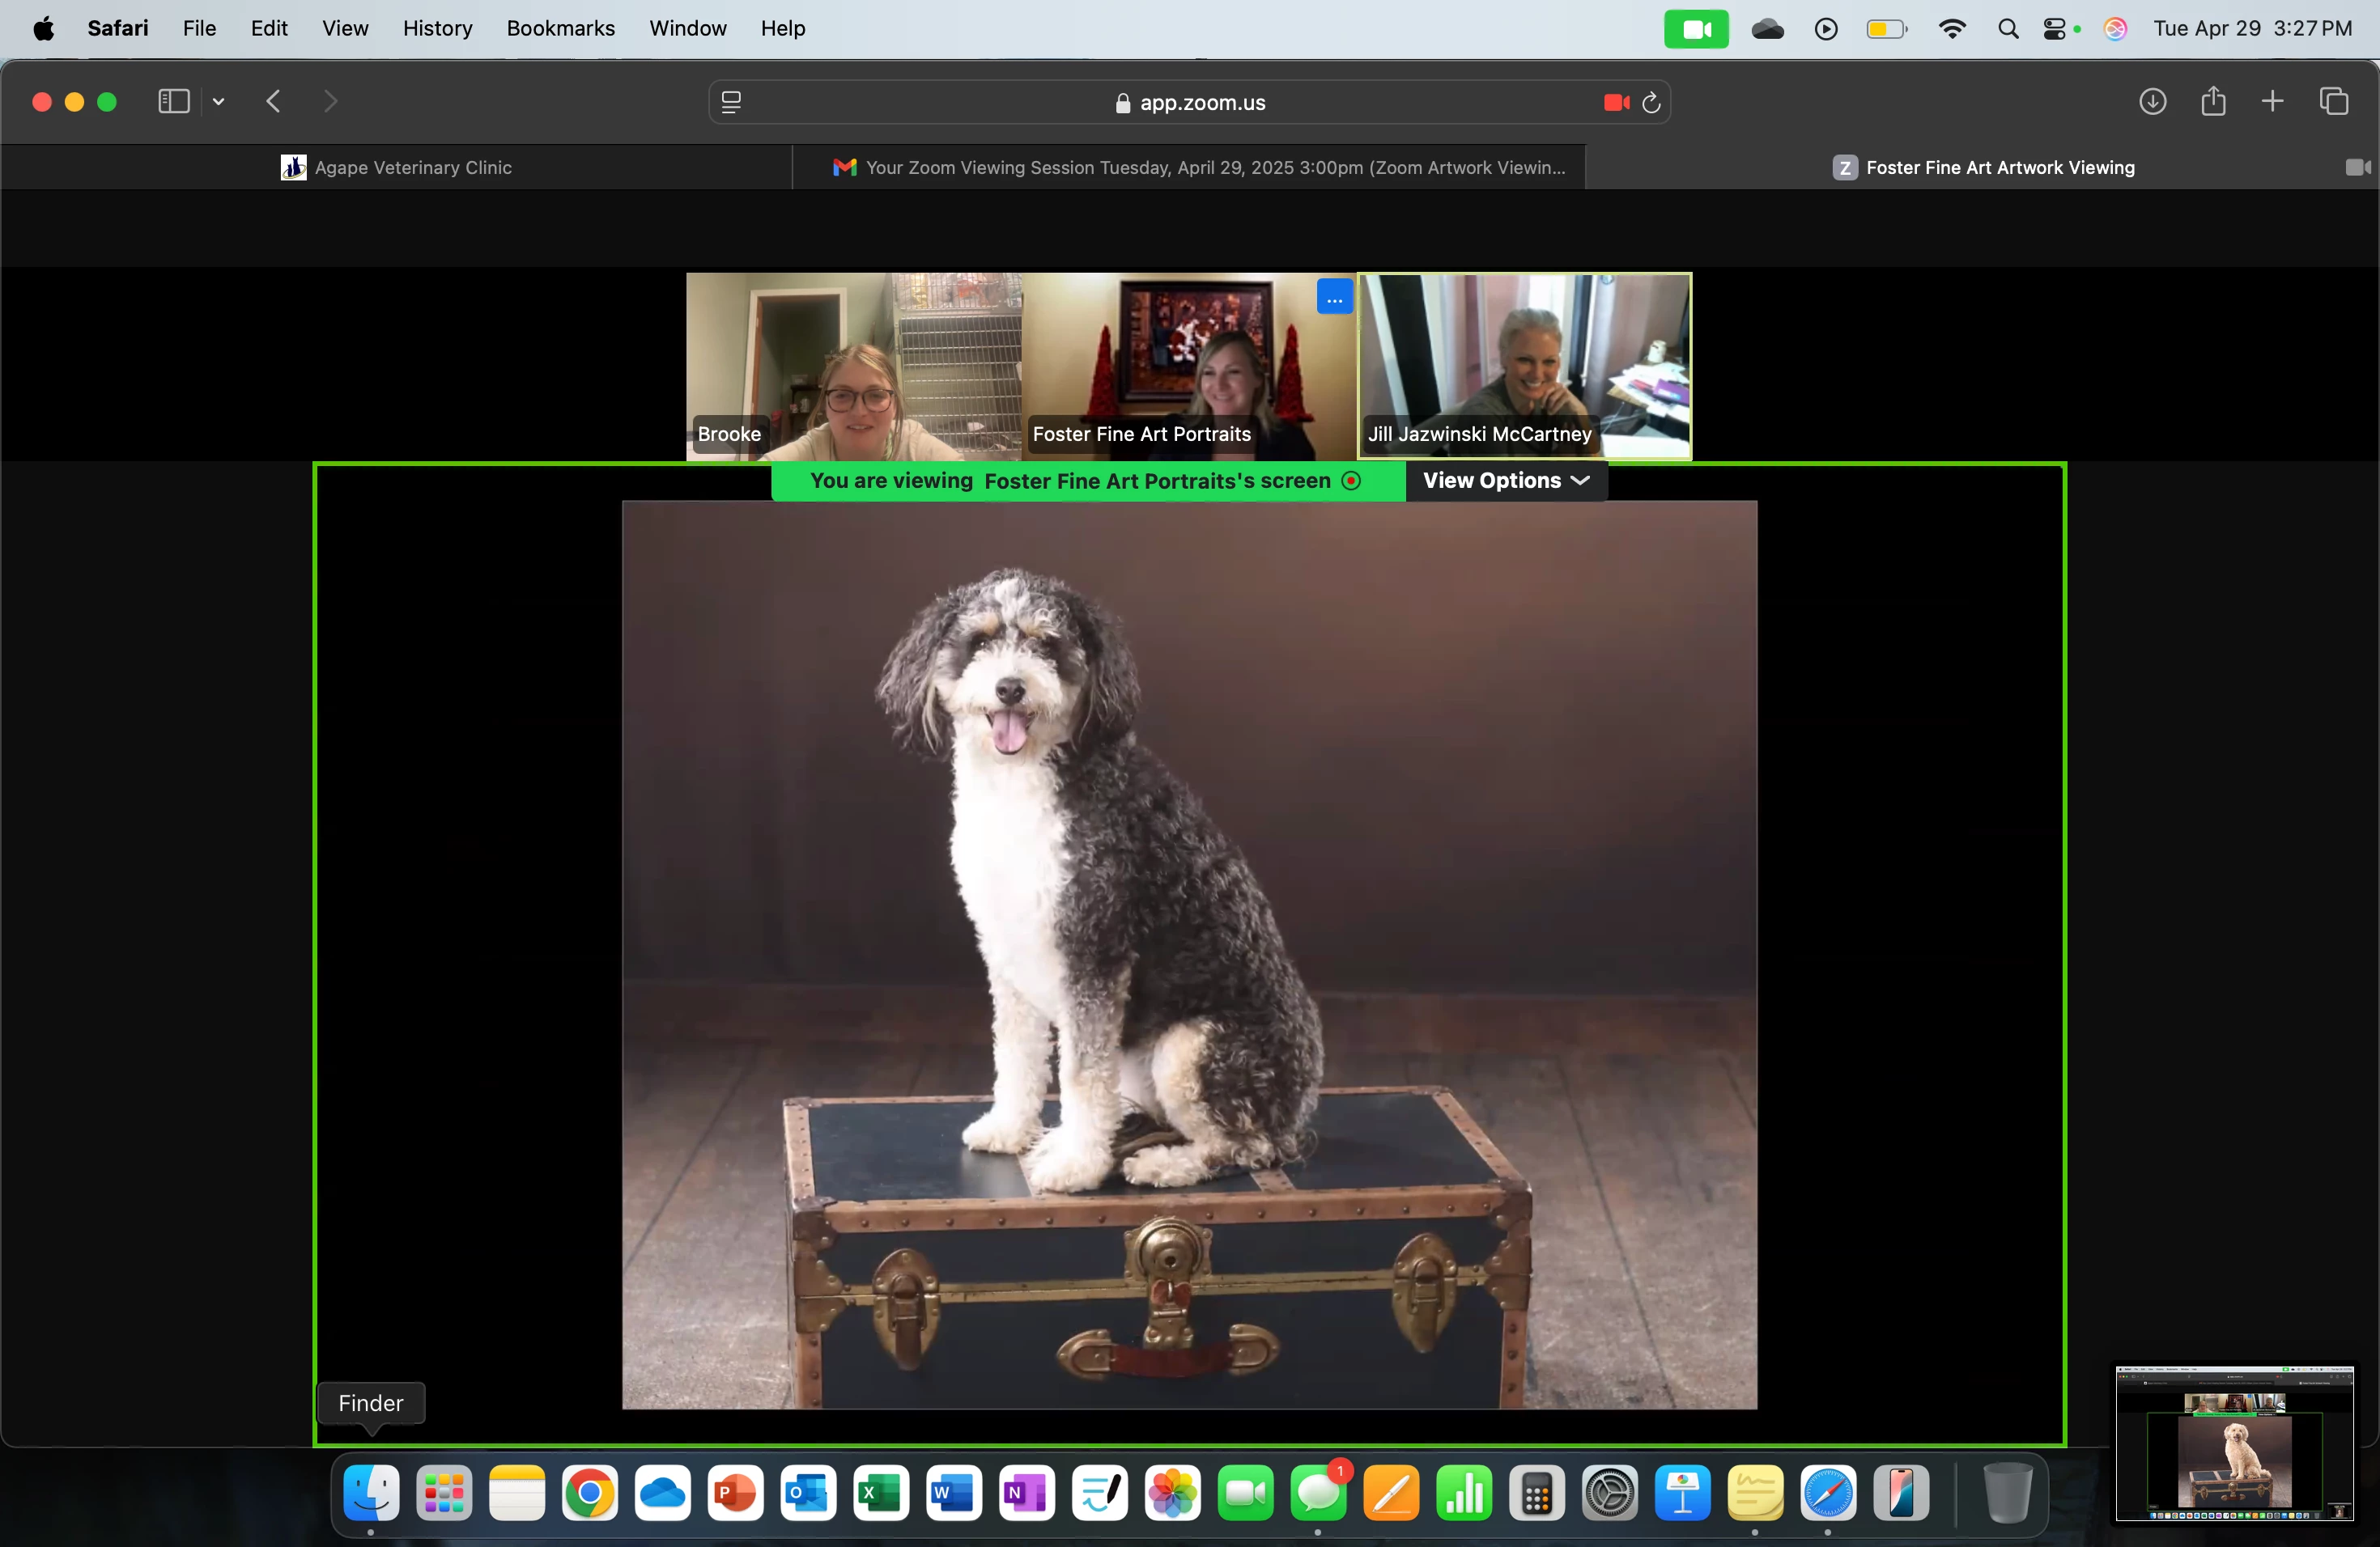Go back with the back arrow
This screenshot has width=2380, height=1547.
point(273,101)
